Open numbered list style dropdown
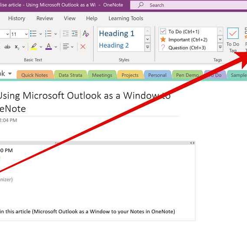The image size is (247, 227). pos(55,34)
